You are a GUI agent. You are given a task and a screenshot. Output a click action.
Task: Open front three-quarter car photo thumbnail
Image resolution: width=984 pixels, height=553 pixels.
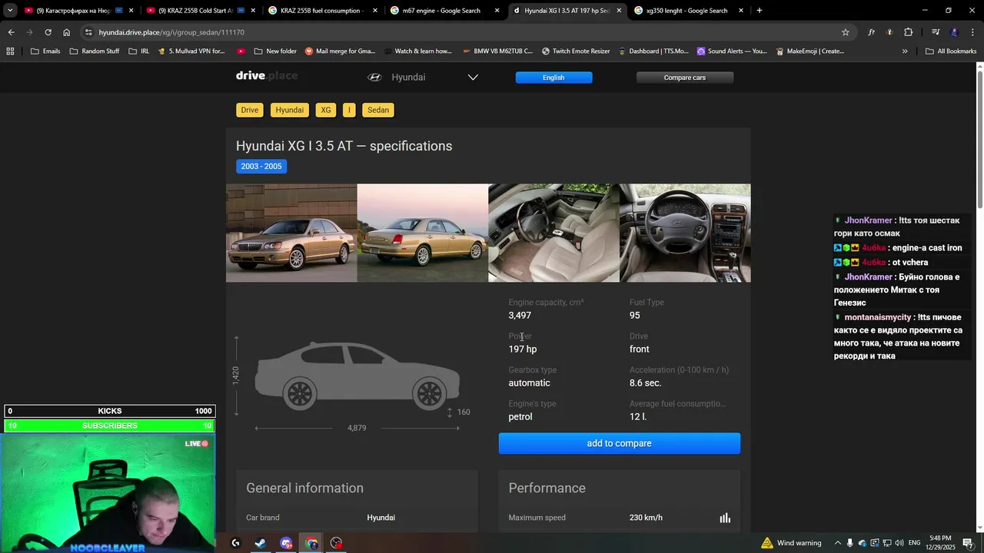(291, 233)
